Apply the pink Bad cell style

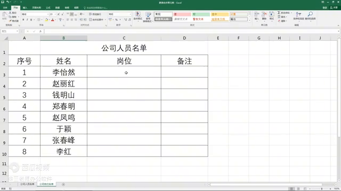point(182,14)
